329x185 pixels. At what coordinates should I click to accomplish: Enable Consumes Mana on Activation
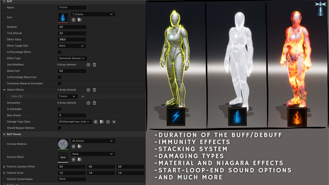pyautogui.click(x=59, y=84)
